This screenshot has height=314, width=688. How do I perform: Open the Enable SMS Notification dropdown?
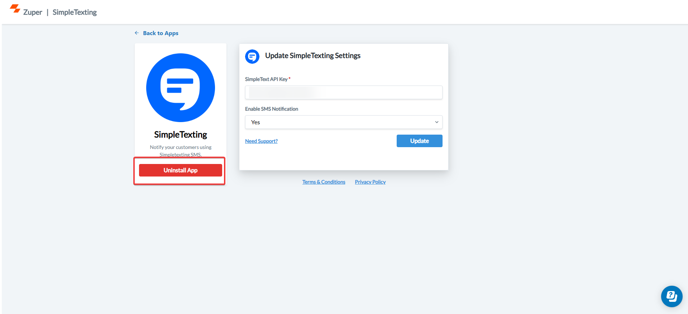point(344,122)
